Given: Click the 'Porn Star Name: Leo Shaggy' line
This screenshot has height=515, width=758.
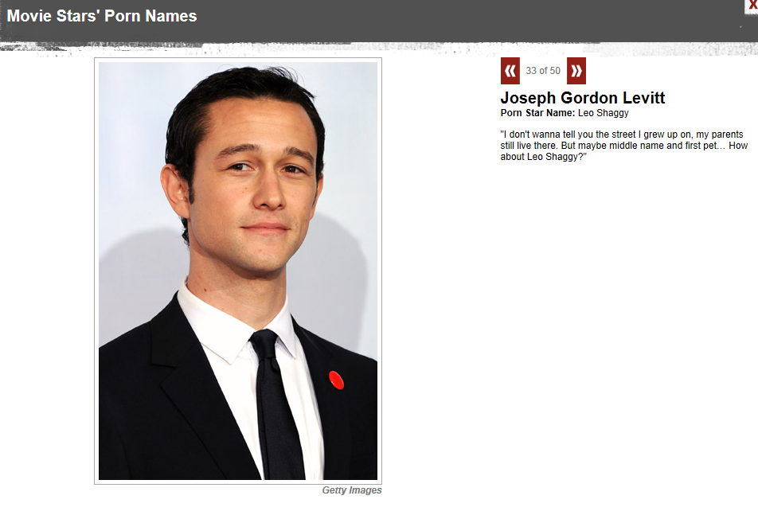Looking at the screenshot, I should point(565,113).
